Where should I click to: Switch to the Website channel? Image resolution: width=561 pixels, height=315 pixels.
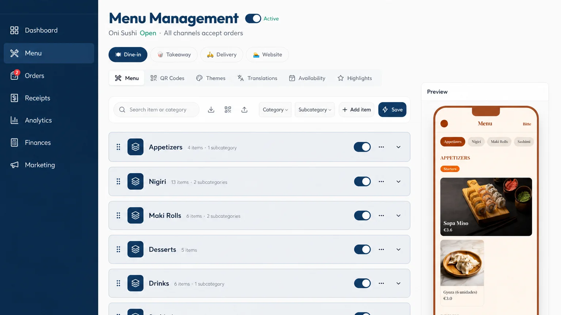coord(267,55)
